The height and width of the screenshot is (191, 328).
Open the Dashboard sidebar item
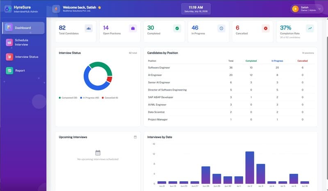pos(23,28)
